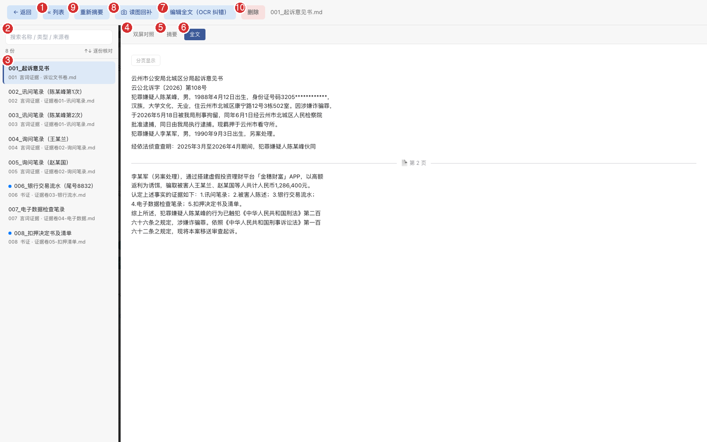Click the 8 份 count label
This screenshot has height=442, width=707.
point(10,51)
